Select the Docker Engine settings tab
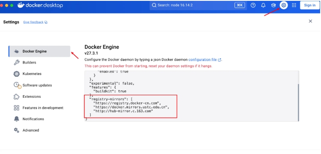Viewport: 321px width, 154px height. pos(39,51)
